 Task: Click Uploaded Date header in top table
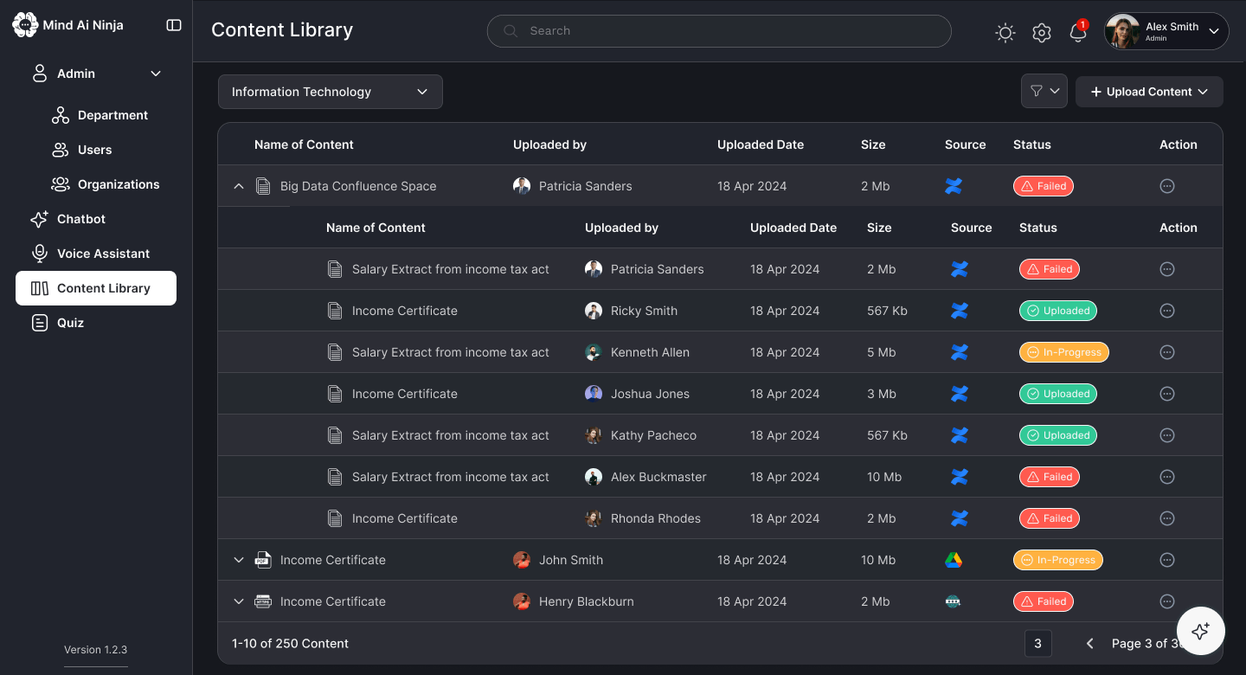[x=761, y=145]
